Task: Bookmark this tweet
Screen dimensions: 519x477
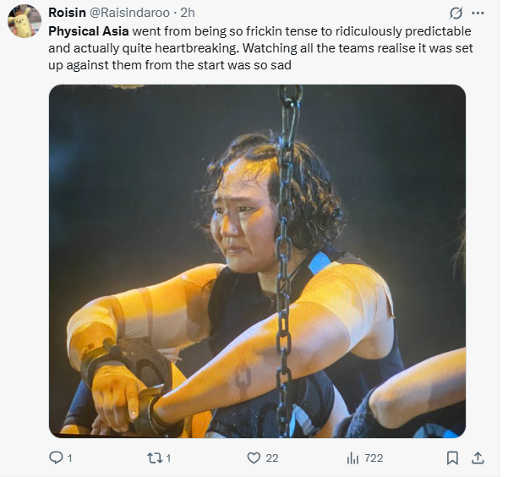Action: click(x=452, y=458)
